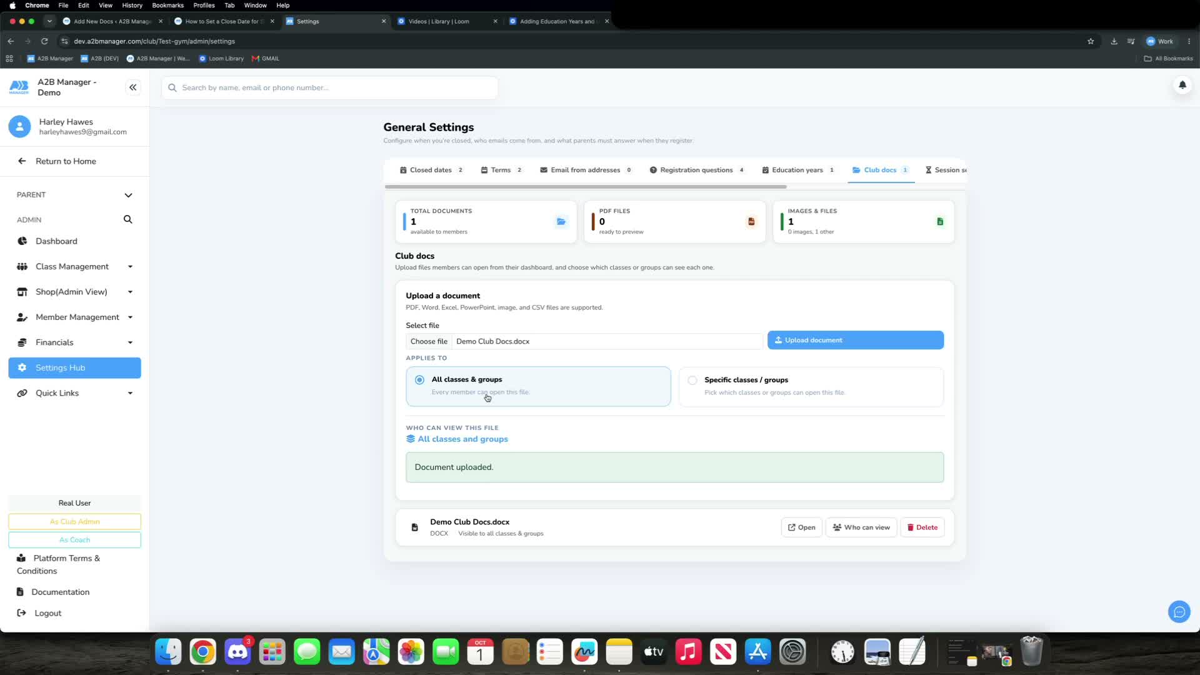Select Specific classes / groups radio option
The height and width of the screenshot is (675, 1200).
[x=692, y=380]
